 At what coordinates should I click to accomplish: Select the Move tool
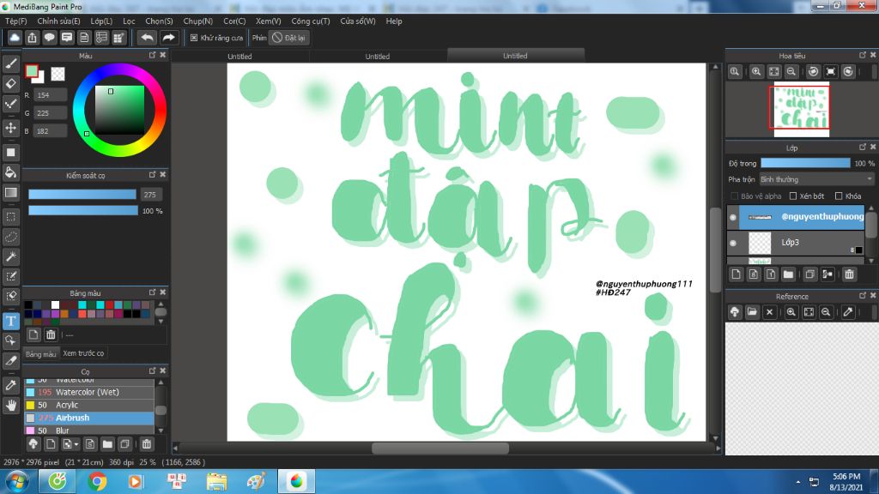[10, 128]
